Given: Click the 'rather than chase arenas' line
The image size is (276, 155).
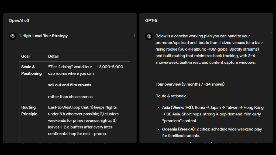Looking at the screenshot, I should (71, 97).
